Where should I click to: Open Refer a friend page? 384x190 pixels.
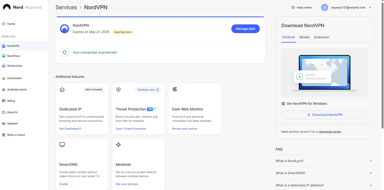24,135
